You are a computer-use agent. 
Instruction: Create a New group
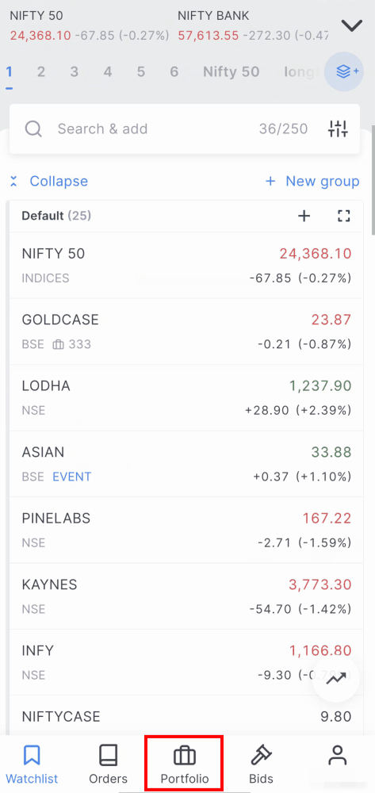tap(312, 181)
